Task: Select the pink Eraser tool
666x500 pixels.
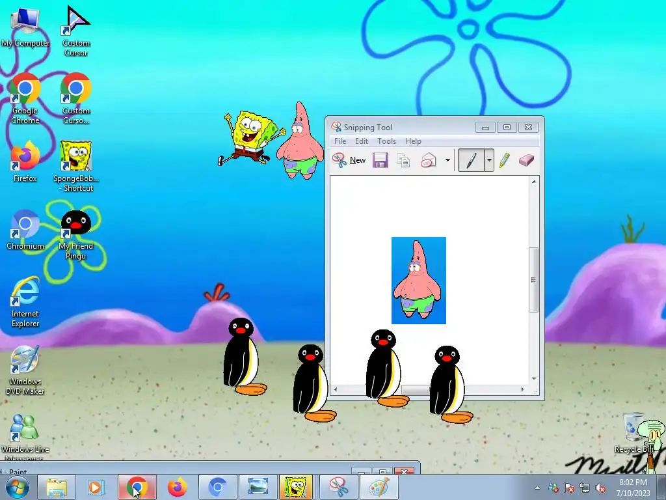Action: click(526, 160)
